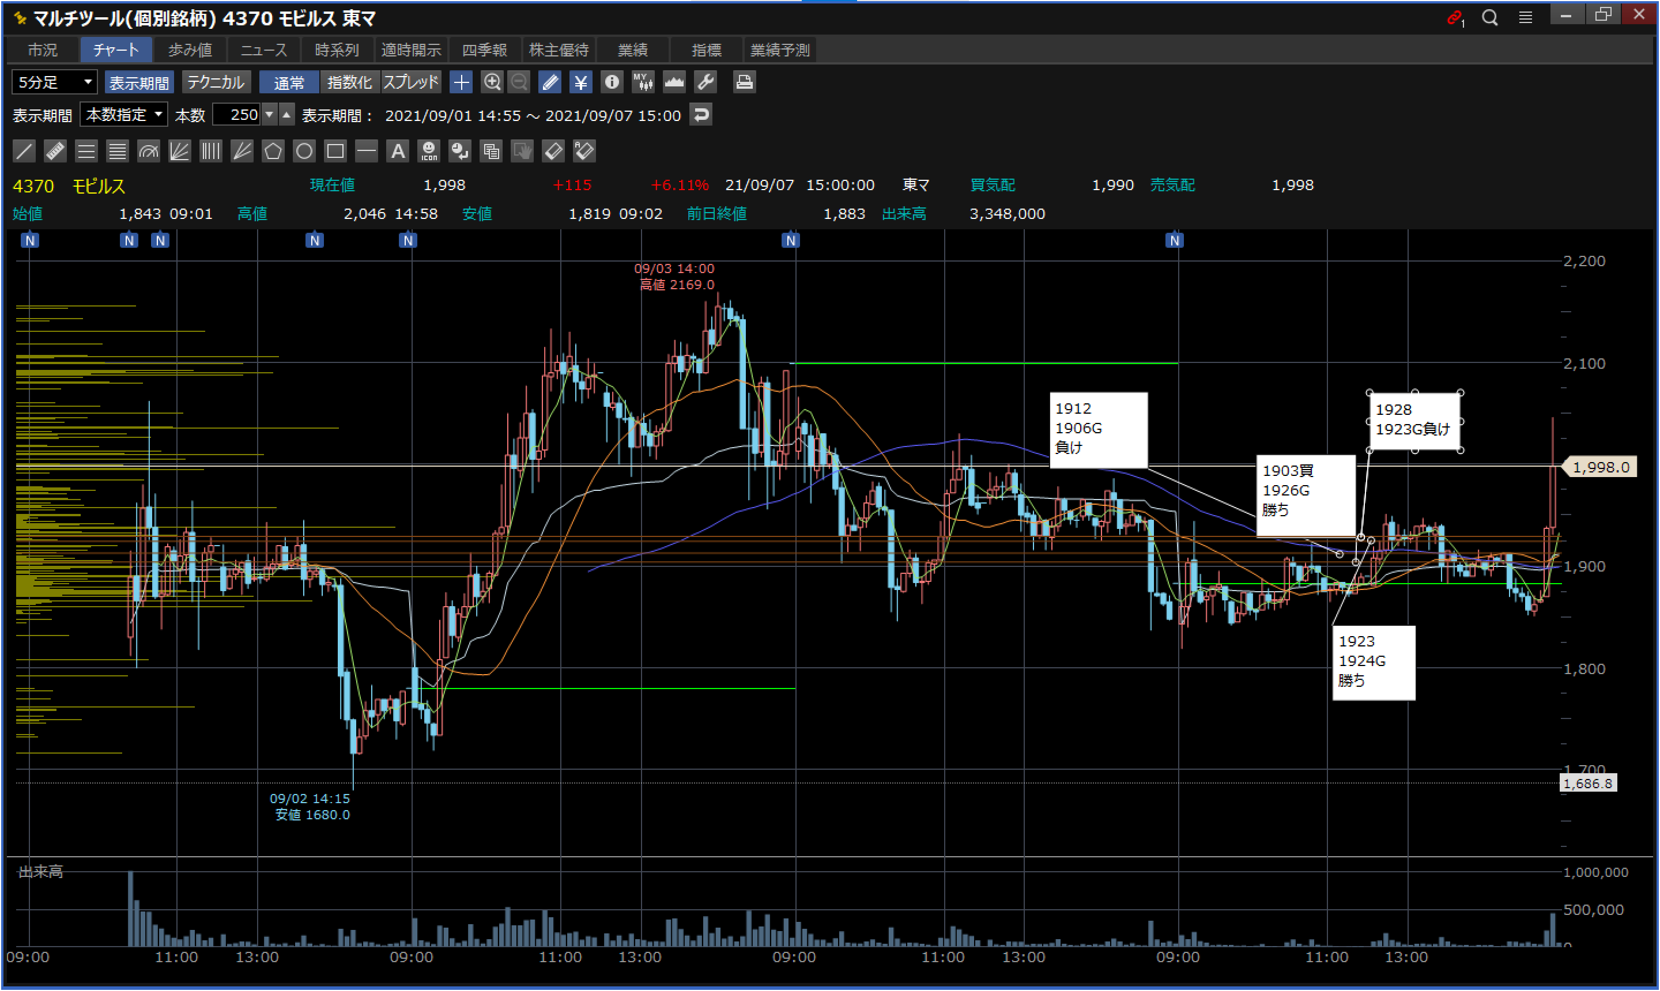Decrease bar count with down arrow
This screenshot has width=1660, height=991.
[269, 115]
